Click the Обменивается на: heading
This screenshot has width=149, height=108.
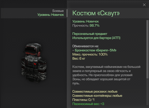coord(86,46)
